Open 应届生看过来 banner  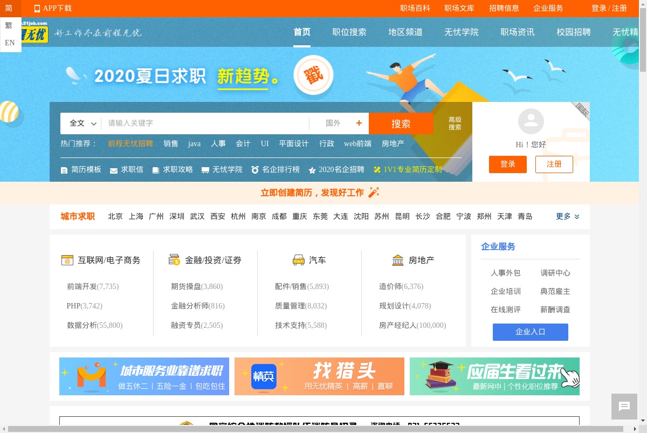click(x=494, y=376)
